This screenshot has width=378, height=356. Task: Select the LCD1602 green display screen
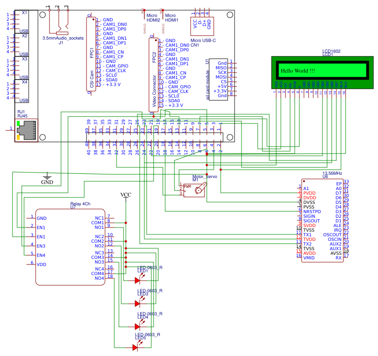pyautogui.click(x=322, y=71)
